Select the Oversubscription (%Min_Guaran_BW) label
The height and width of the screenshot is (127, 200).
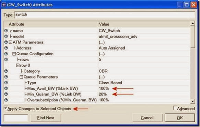click(x=62, y=100)
